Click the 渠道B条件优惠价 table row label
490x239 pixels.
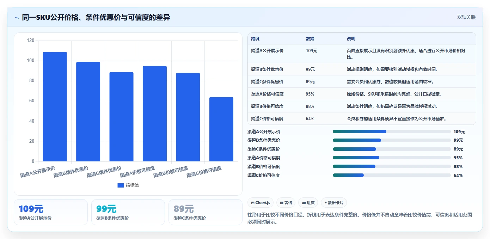click(267, 69)
